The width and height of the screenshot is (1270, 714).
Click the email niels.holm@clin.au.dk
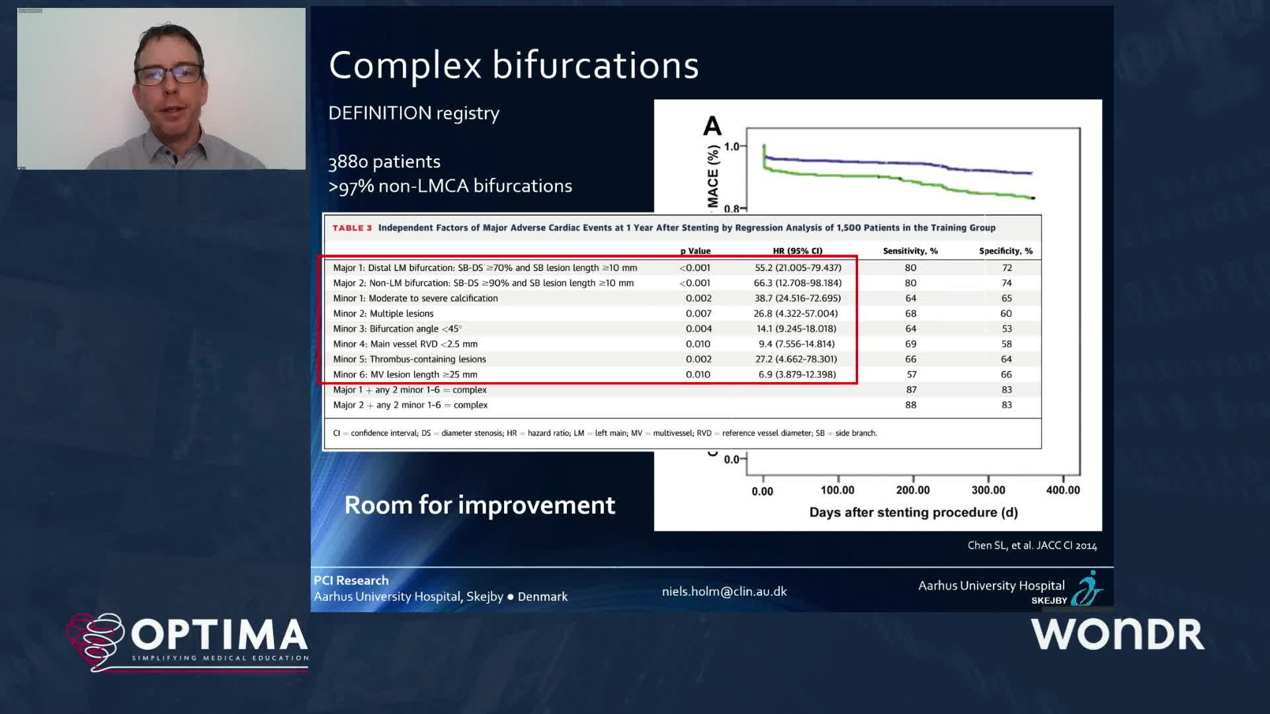(x=724, y=592)
